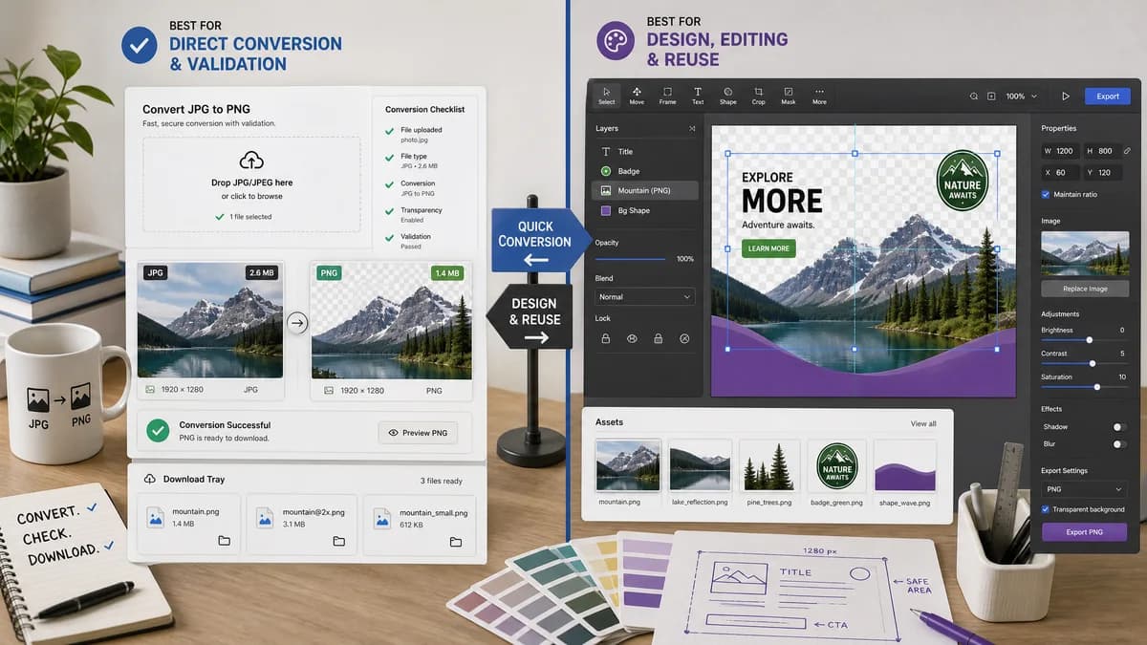Click the green LEARN MORE canvas button
This screenshot has width=1147, height=645.
pyautogui.click(x=768, y=248)
